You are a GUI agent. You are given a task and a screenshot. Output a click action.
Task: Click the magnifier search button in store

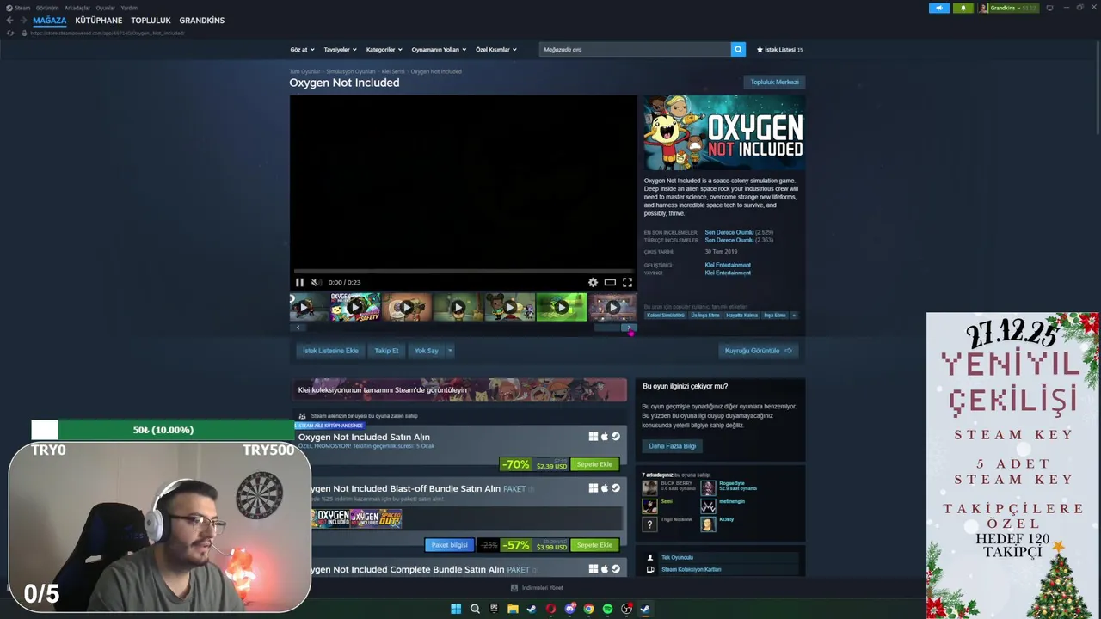tap(738, 49)
